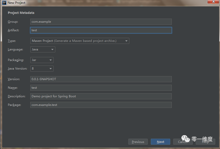The image size is (220, 149).
Task: Click the Description label
Action: pos(17,96)
